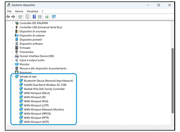This screenshot has height=132, width=180.
Task: Select the Dispositivi di sicurezza category
Action: (33, 32)
